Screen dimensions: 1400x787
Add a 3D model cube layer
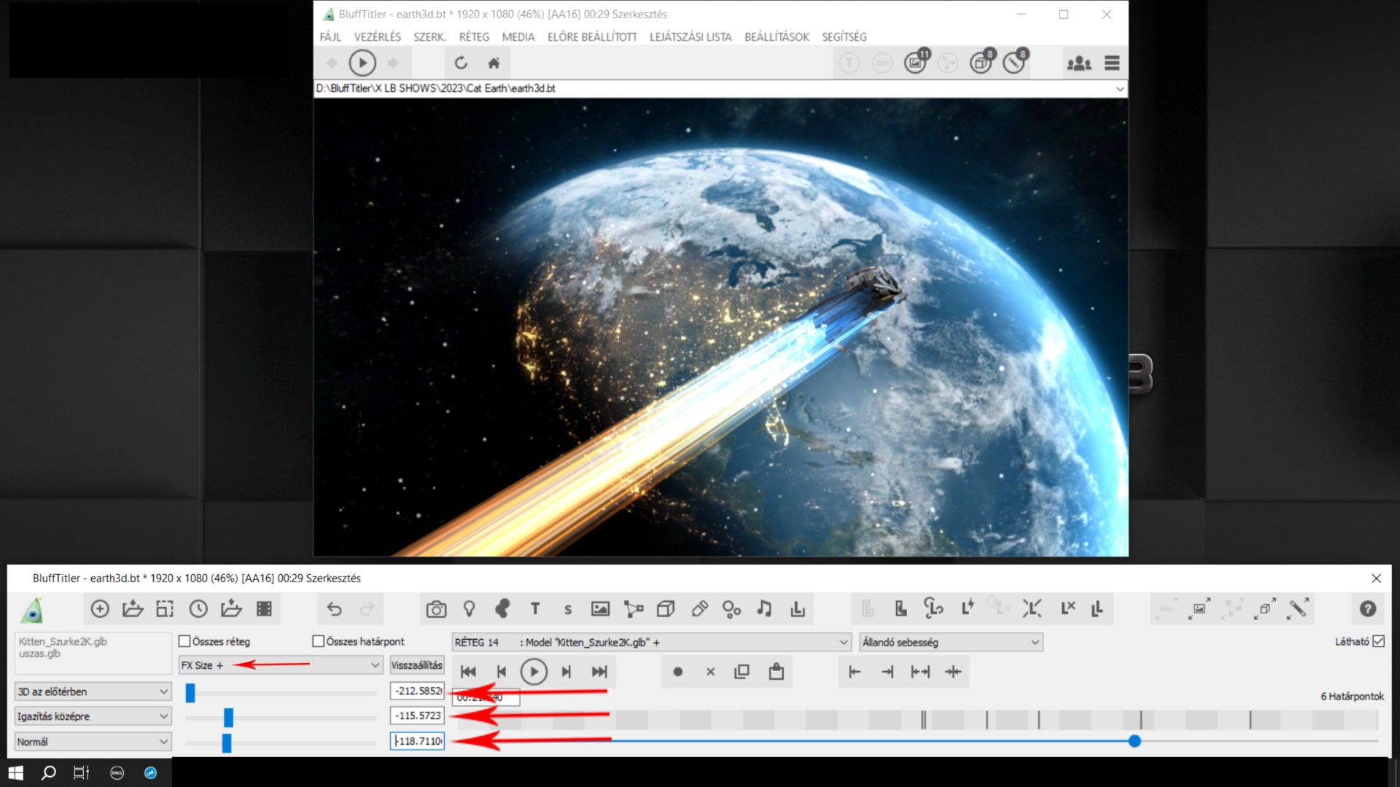(x=666, y=609)
